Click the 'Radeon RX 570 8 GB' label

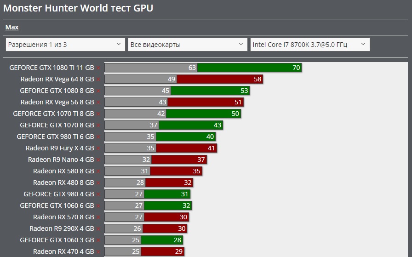point(63,217)
